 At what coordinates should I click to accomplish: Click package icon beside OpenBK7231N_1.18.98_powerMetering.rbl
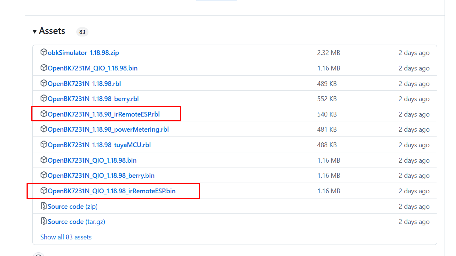[x=44, y=129]
